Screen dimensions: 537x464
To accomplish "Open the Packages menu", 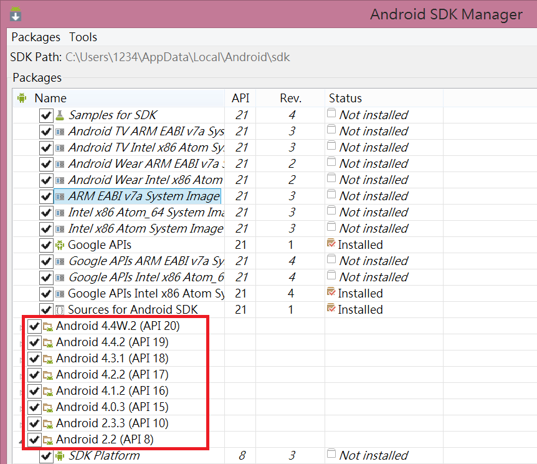I will pos(36,37).
